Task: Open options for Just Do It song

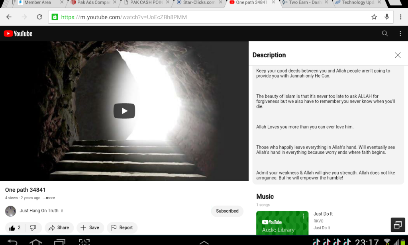Action: (303, 216)
